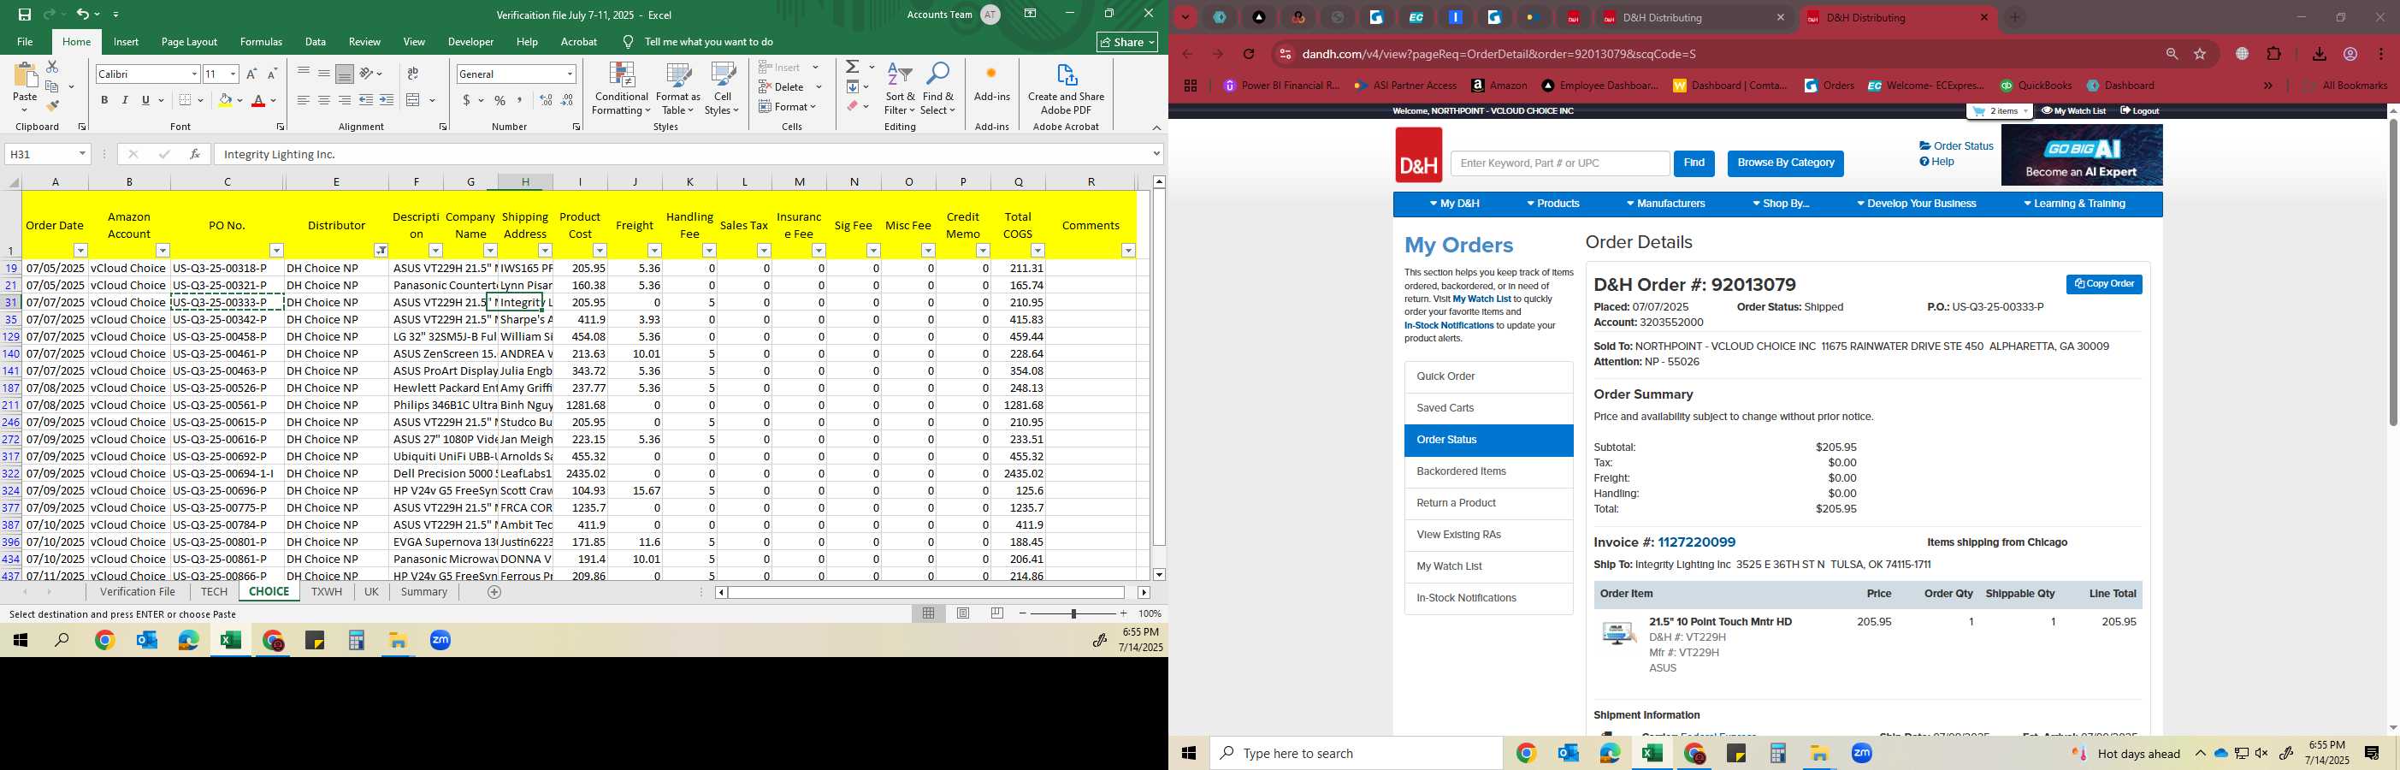Click the red Font Color swatch button
The image size is (2400, 770).
(x=258, y=100)
